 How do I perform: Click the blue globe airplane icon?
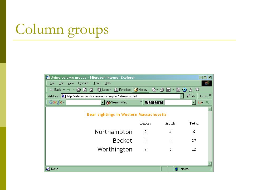click(x=184, y=90)
